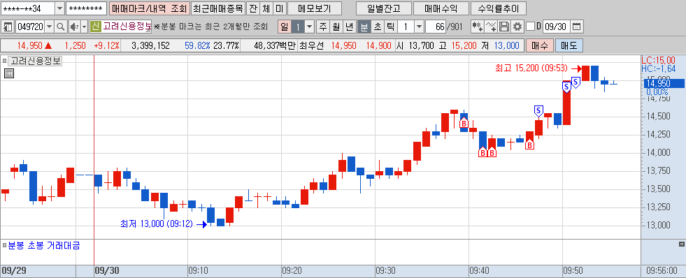Open the calendar date picker icon

click(x=577, y=27)
